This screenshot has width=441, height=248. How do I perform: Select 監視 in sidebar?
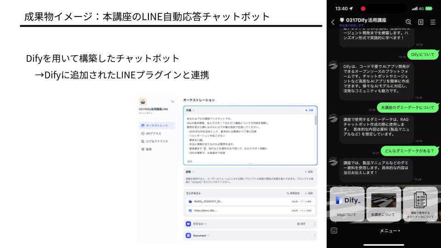click(148, 149)
